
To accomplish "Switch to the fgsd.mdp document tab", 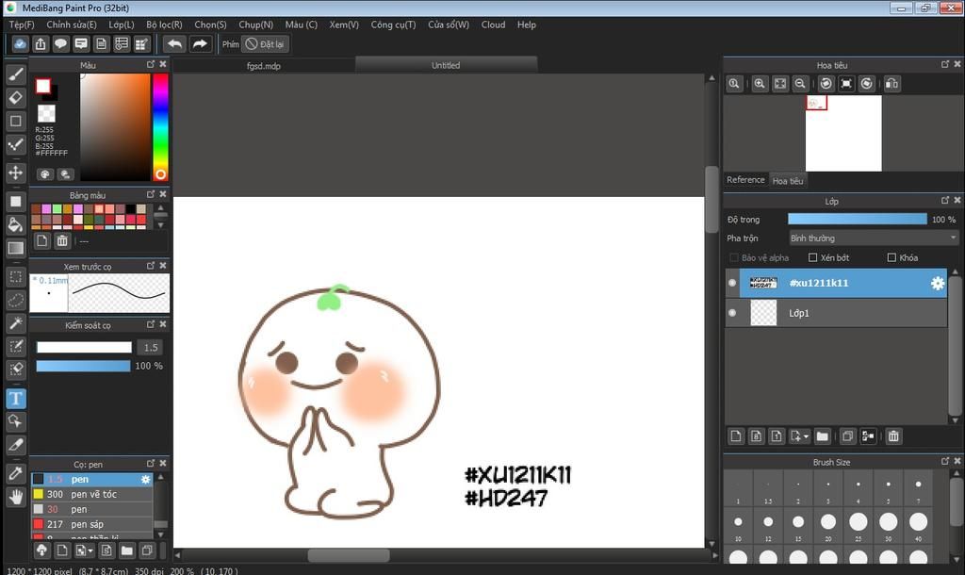I will coord(264,65).
